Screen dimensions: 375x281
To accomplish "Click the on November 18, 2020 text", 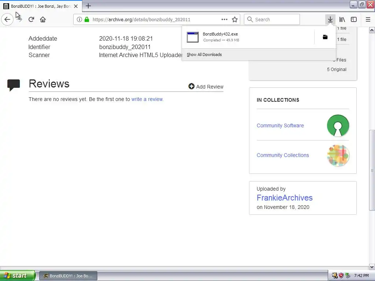I will point(283,207).
